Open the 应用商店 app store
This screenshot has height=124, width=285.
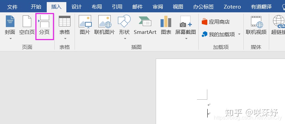216,22
